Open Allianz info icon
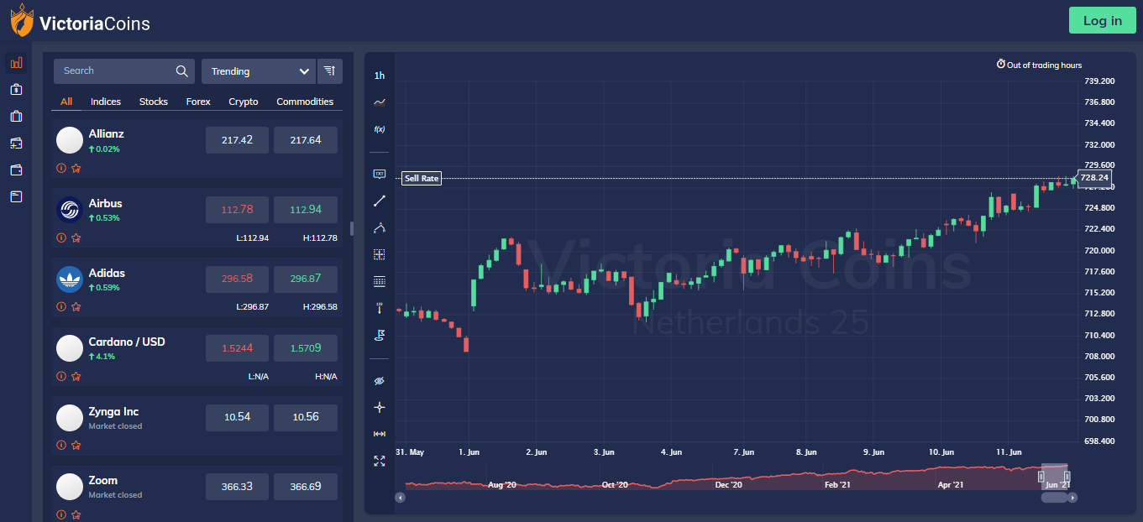Image resolution: width=1143 pixels, height=522 pixels. 61,168
